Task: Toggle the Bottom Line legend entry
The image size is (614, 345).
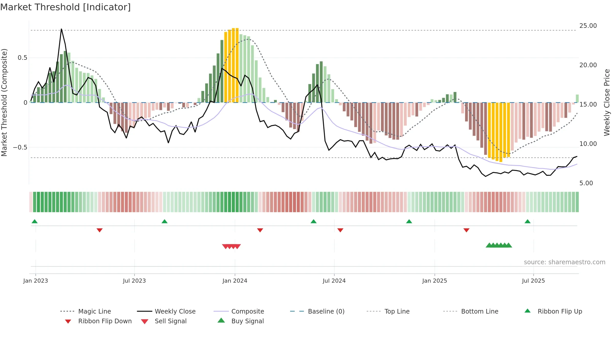Action: pos(471,311)
